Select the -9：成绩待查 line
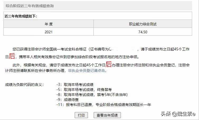The width and height of the screenshot is (199, 120). point(68,100)
